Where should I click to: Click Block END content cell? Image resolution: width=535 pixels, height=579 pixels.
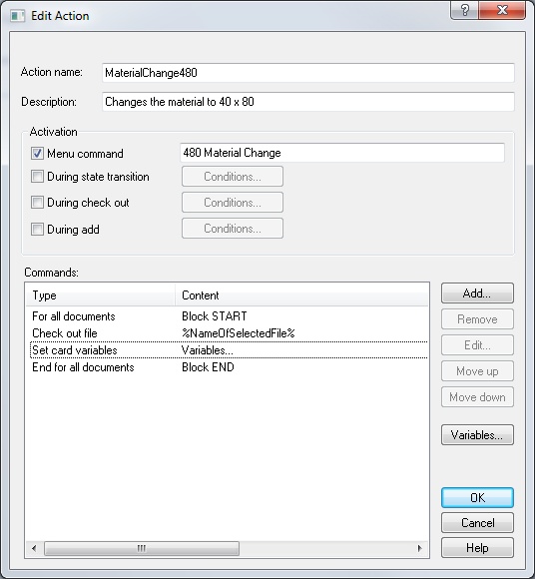[208, 367]
